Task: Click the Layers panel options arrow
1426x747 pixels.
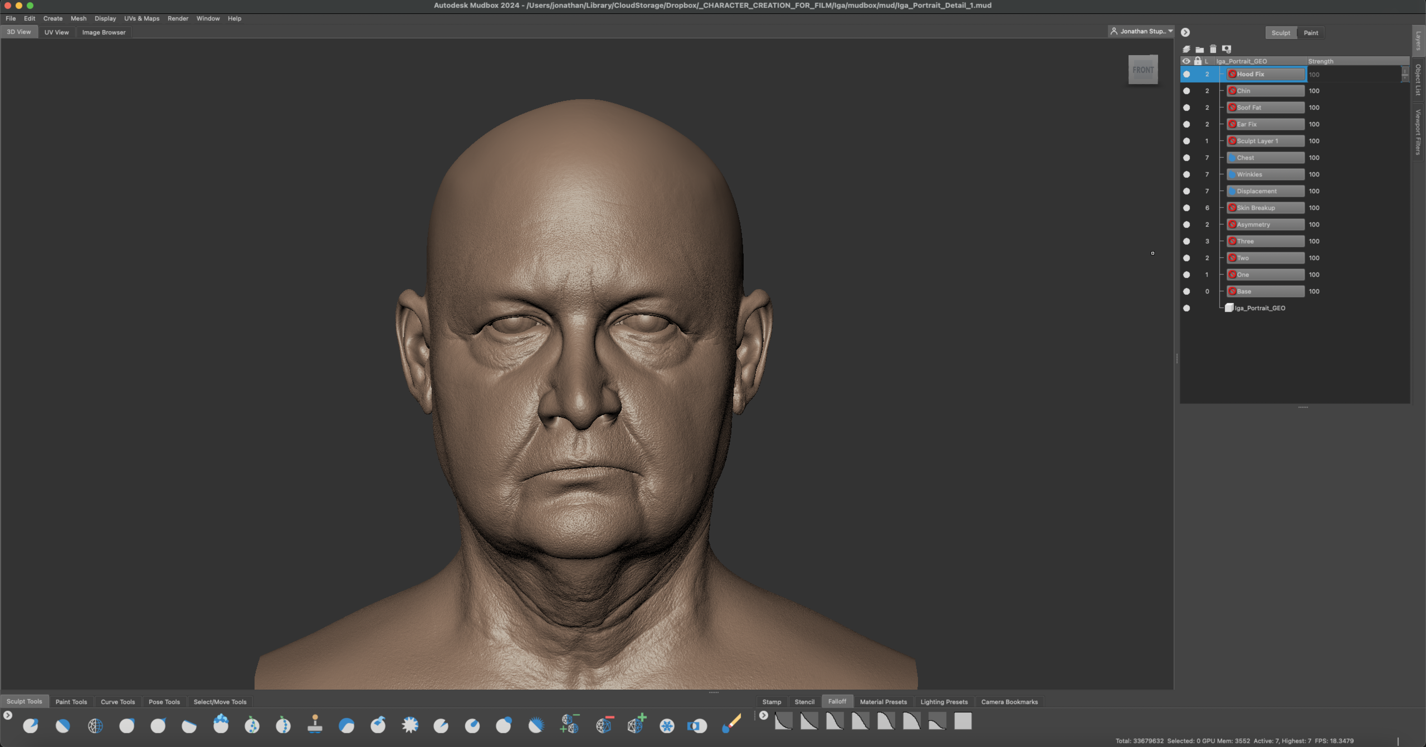Action: 1185,32
